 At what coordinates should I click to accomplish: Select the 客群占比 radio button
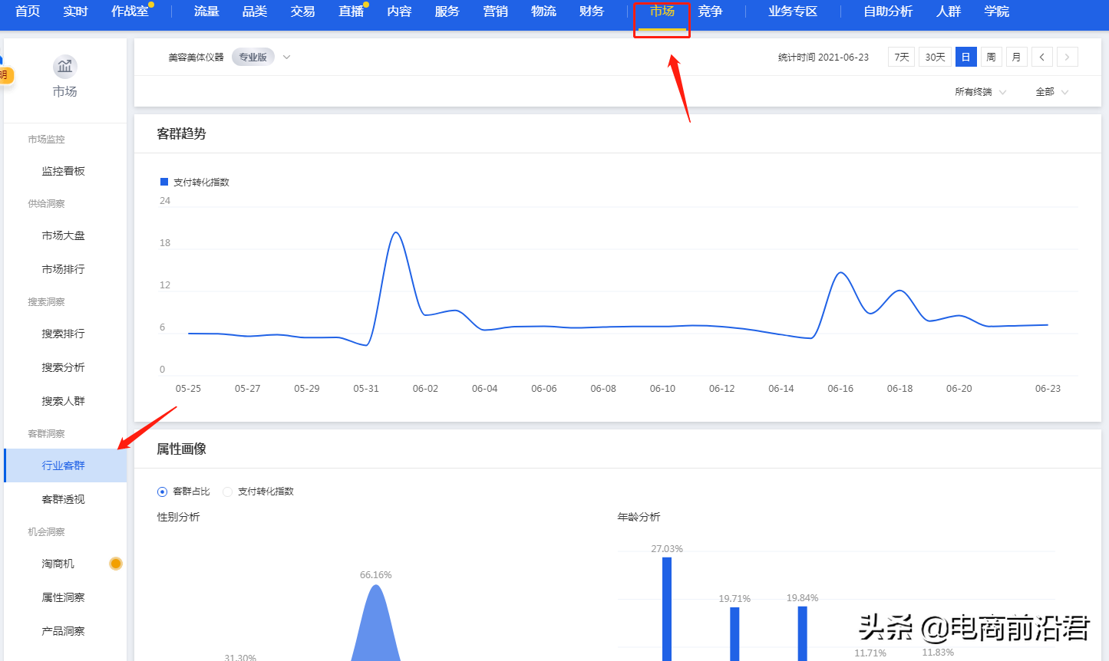tap(162, 492)
